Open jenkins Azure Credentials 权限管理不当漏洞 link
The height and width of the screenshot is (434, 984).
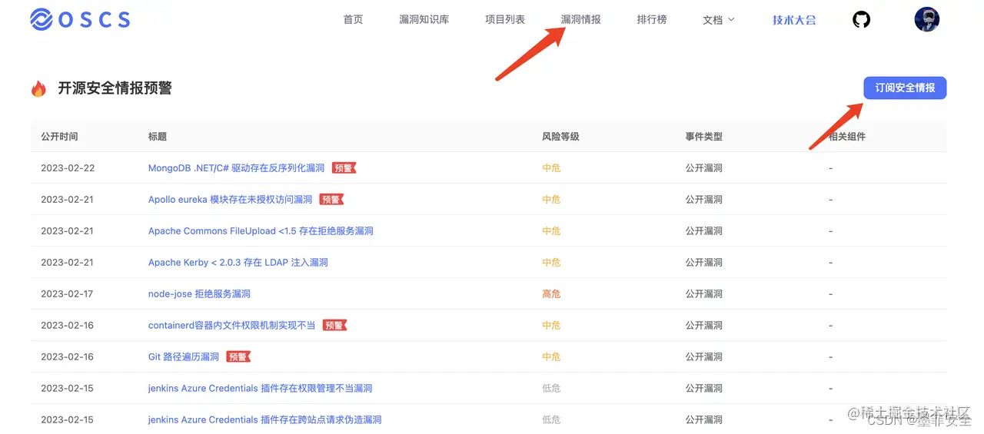coord(261,388)
